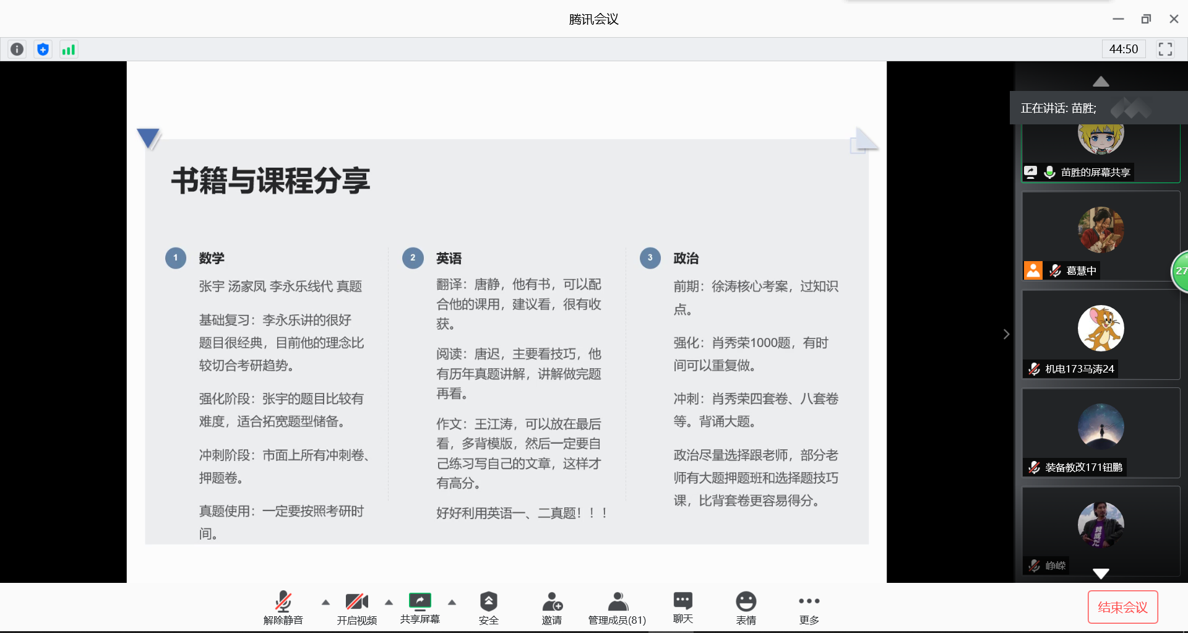The width and height of the screenshot is (1188, 633).
Task: Select participant 机电173马涛24 video tile
Action: point(1101,334)
